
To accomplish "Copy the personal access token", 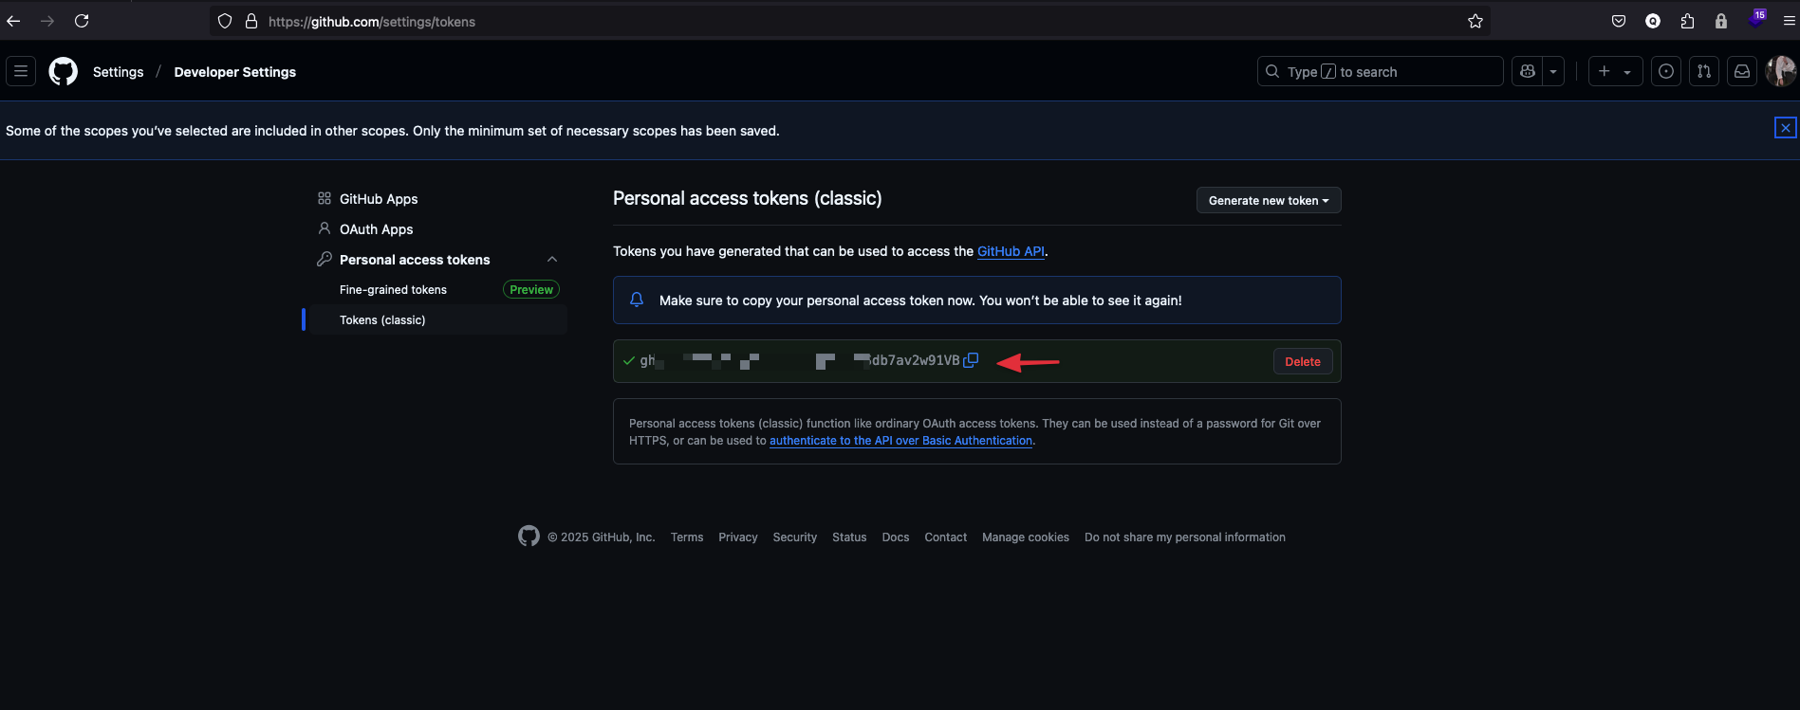I will 971,360.
